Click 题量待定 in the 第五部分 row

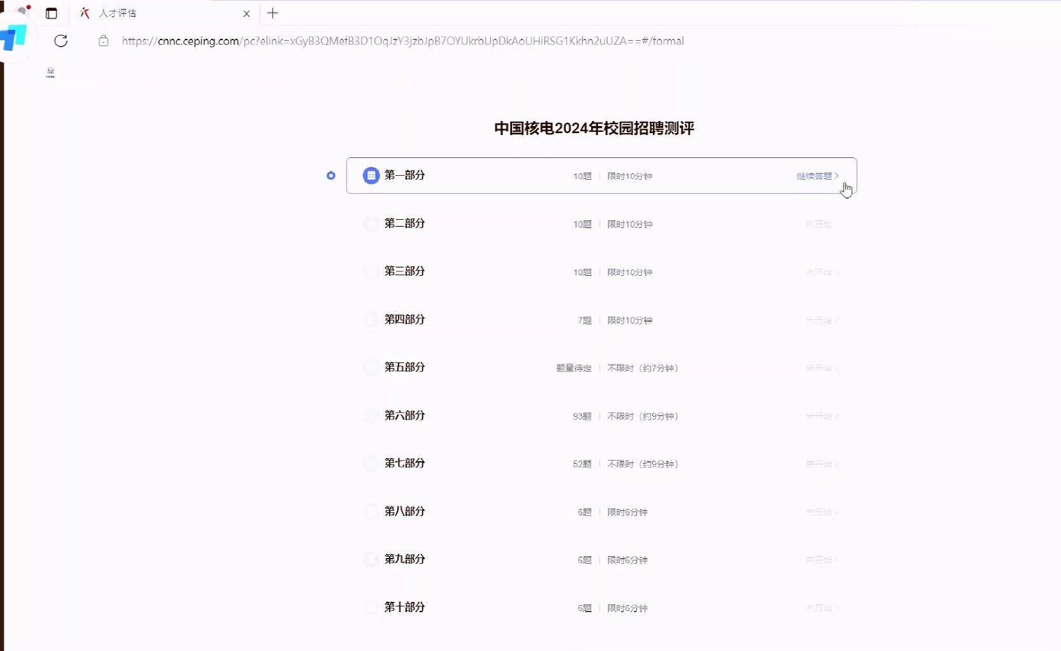[x=574, y=368]
